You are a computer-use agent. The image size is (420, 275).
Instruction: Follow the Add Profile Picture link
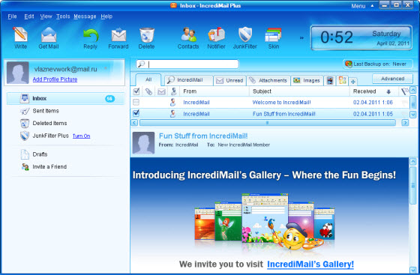pyautogui.click(x=55, y=79)
